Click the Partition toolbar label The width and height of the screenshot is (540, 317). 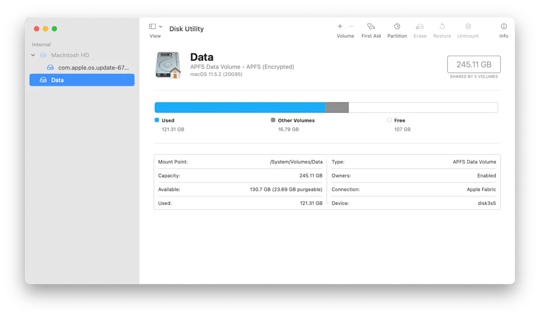click(397, 36)
